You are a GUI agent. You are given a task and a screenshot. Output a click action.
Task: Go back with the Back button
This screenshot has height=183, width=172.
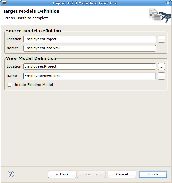point(62,174)
